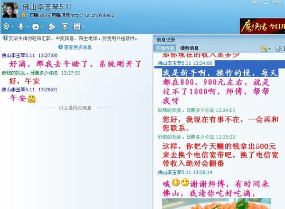Start a voice call with the microphone icon
Viewport: 285px width, 209px height.
(21, 26)
